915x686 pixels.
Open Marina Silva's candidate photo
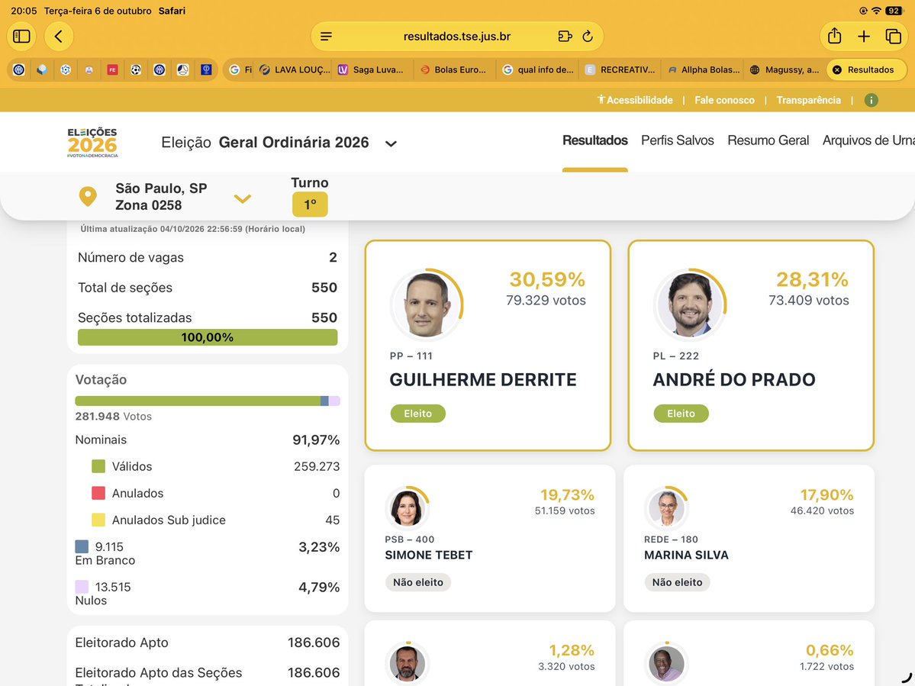[x=666, y=508]
